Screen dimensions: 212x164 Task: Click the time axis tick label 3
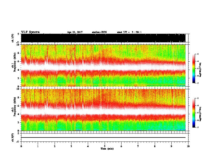[71, 146]
